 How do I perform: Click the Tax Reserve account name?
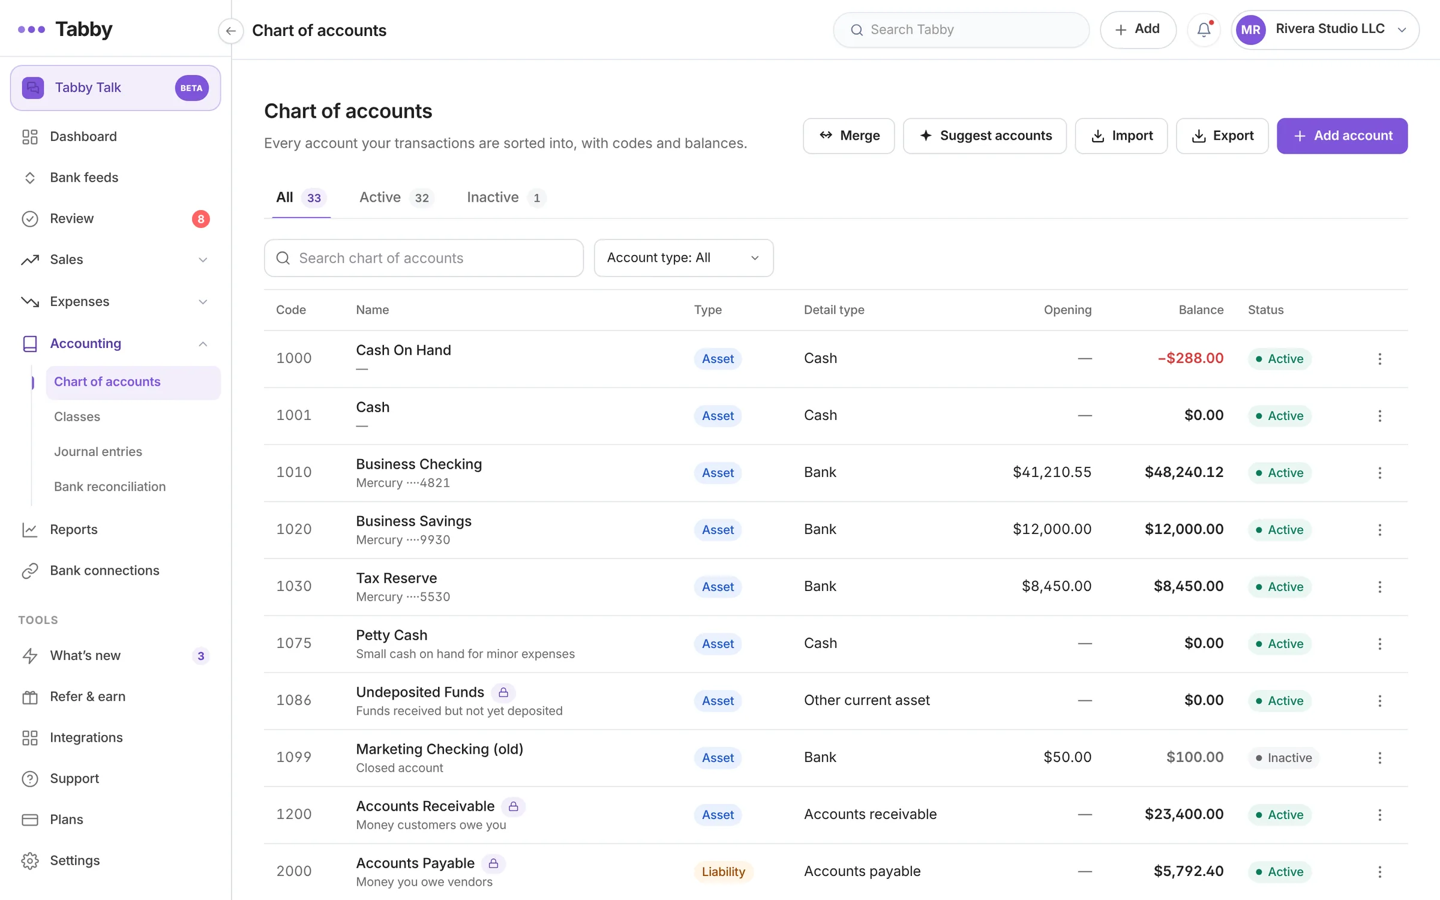point(396,578)
